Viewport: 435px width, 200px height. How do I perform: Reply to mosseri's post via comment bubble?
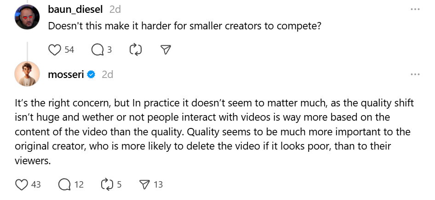(64, 184)
